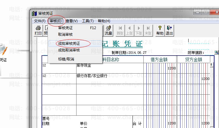Open the 文件(F) menu
Viewport: 219px width, 128px height.
(x=40, y=21)
